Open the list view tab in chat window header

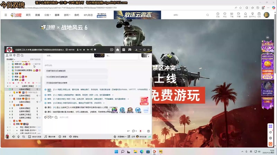tap(124, 50)
